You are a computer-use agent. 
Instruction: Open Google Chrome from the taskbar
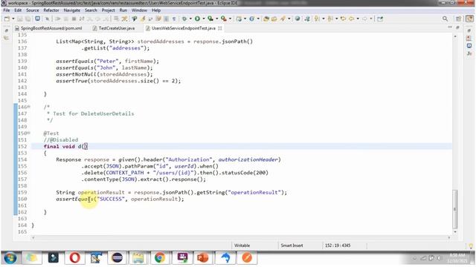160,258
